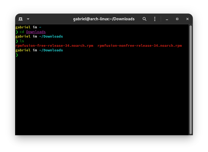The width and height of the screenshot is (208, 152).
Task: Expand the new tab dropdown arrow
Action: tap(28, 19)
